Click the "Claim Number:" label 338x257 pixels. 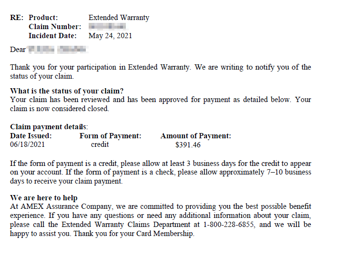[x=55, y=27]
